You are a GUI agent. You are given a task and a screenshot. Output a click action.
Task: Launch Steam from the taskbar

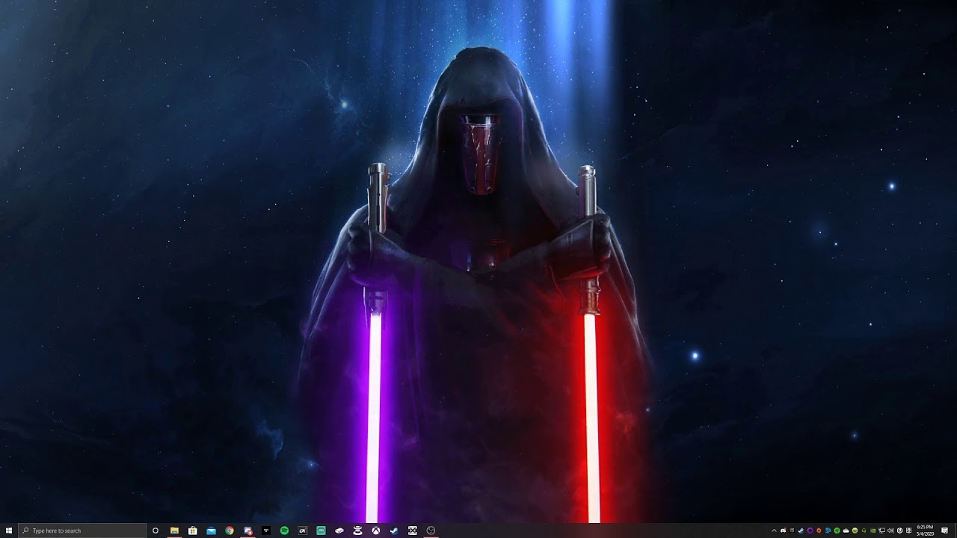tap(394, 531)
